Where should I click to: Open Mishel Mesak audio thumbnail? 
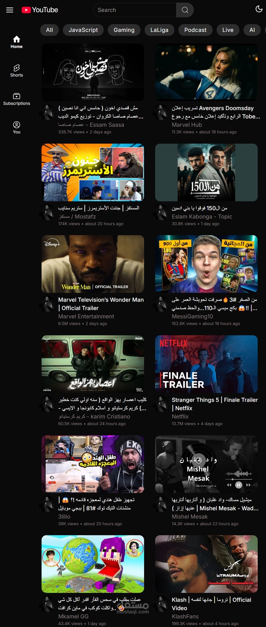pyautogui.click(x=206, y=464)
